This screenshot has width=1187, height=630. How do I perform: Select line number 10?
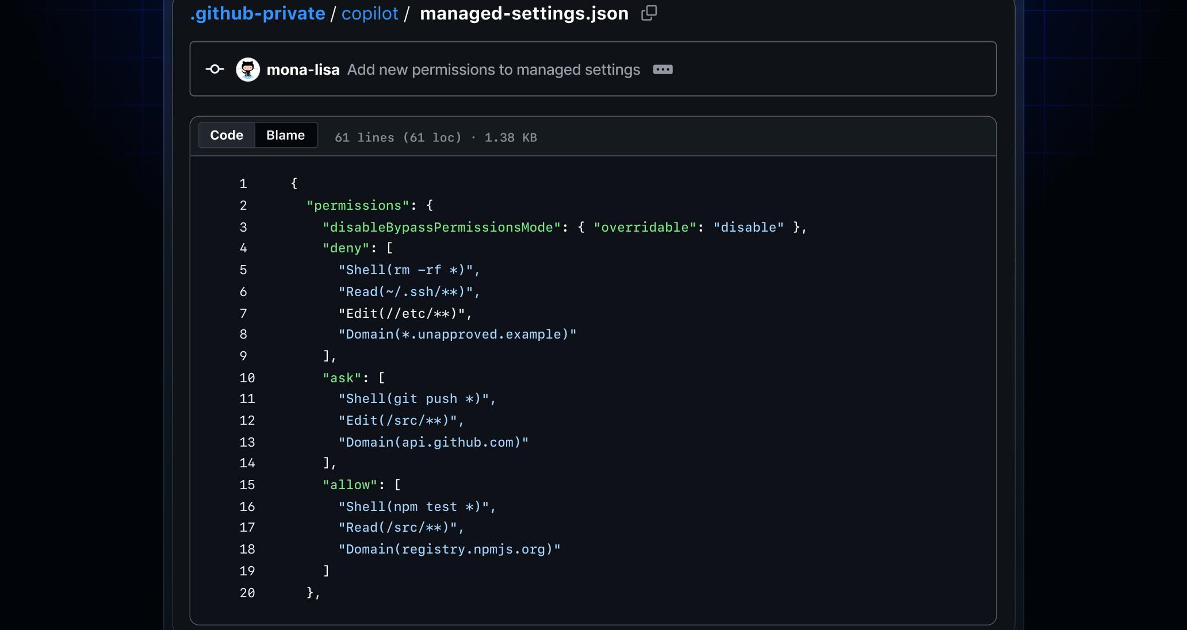[247, 378]
